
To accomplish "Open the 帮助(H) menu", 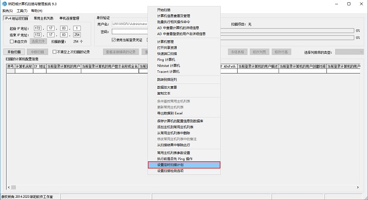I will (x=37, y=11).
